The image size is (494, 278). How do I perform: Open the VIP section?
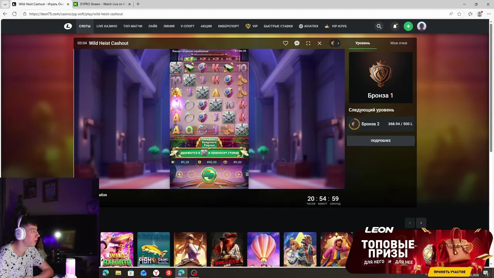click(x=252, y=26)
